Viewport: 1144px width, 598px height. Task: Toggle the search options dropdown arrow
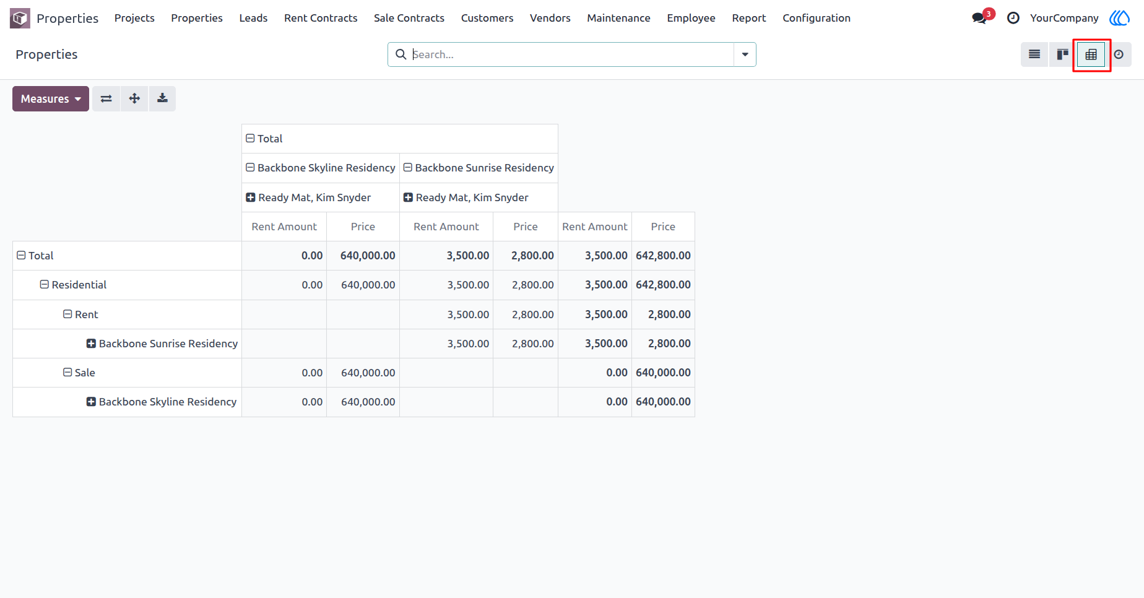[x=745, y=54]
